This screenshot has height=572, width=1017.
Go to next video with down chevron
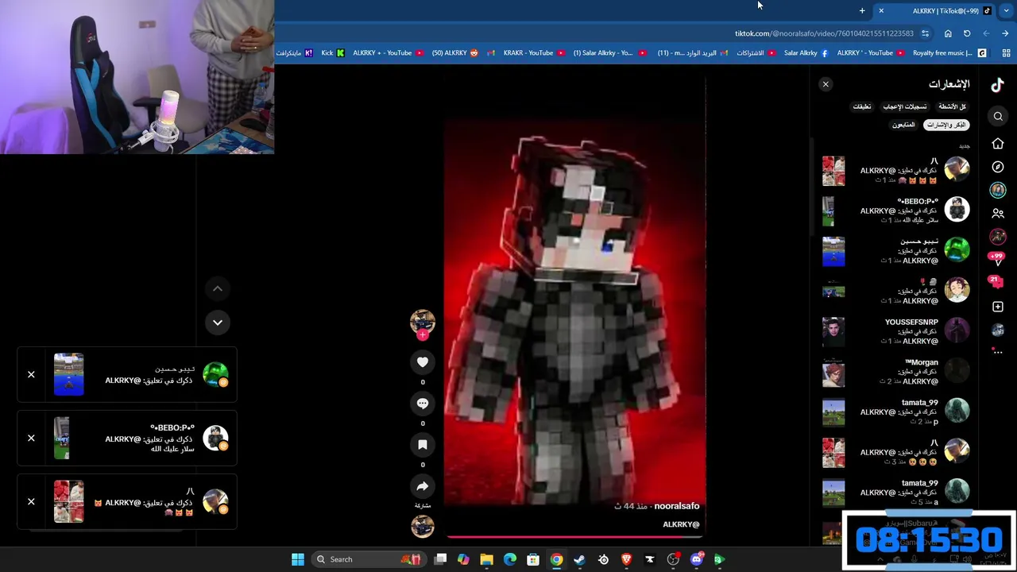(x=217, y=323)
